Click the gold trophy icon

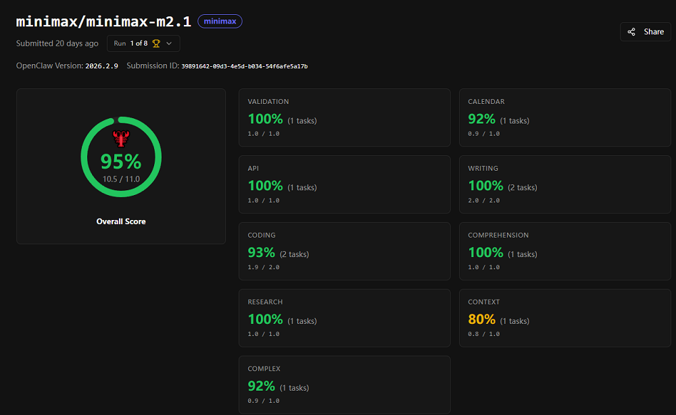[x=156, y=43]
